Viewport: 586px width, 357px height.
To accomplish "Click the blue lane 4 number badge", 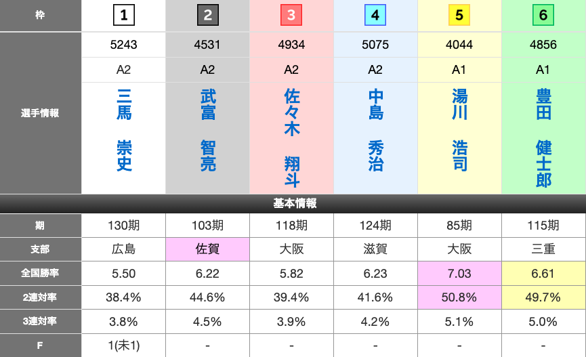I will [375, 15].
